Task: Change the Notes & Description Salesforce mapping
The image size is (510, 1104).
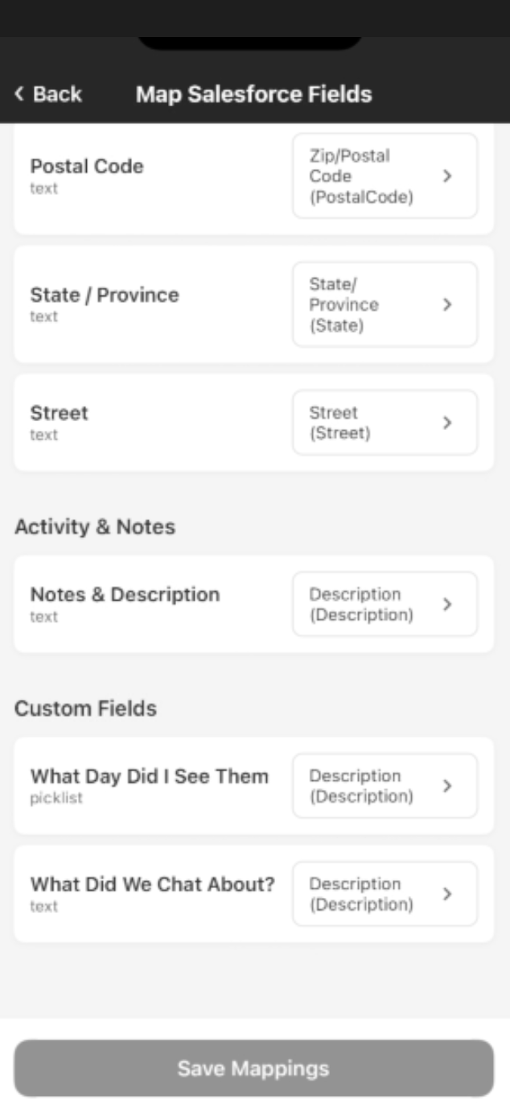Action: [384, 604]
